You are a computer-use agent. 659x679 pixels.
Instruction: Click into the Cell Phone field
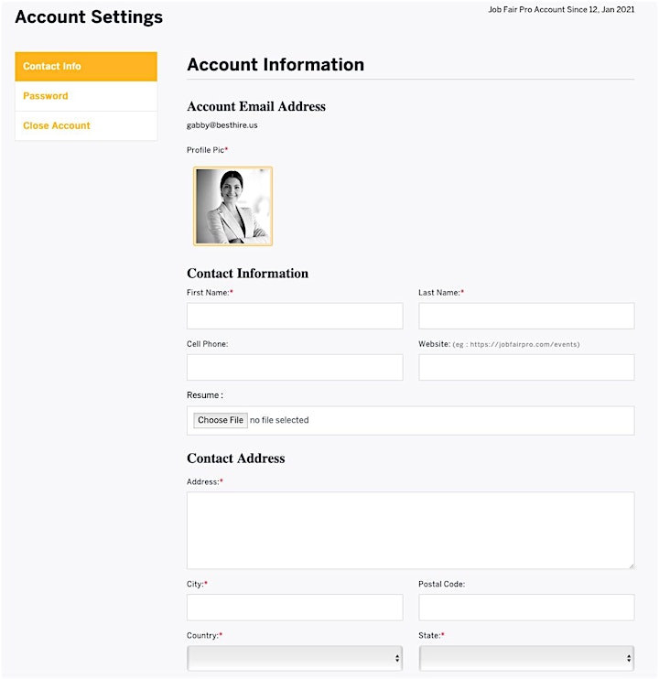[295, 367]
